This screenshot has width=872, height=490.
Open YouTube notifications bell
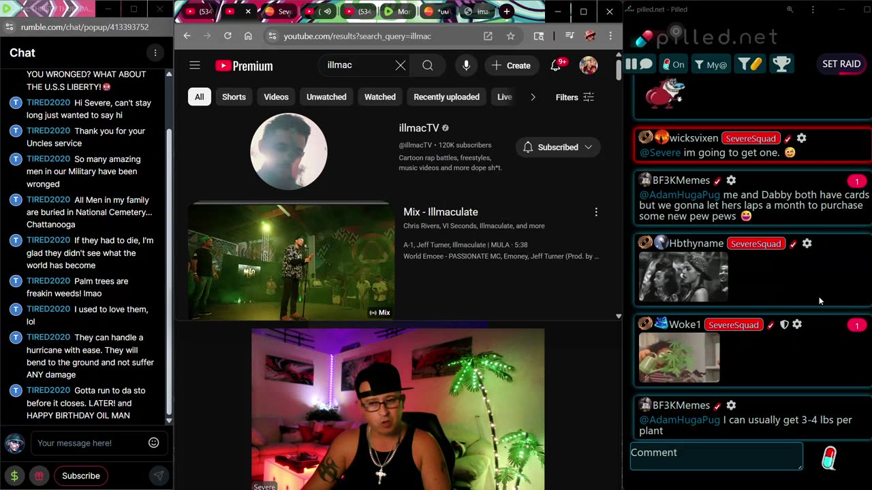556,65
